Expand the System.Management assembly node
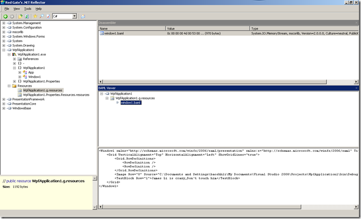Viewport: 361px width, 219px height. (x=4, y=23)
